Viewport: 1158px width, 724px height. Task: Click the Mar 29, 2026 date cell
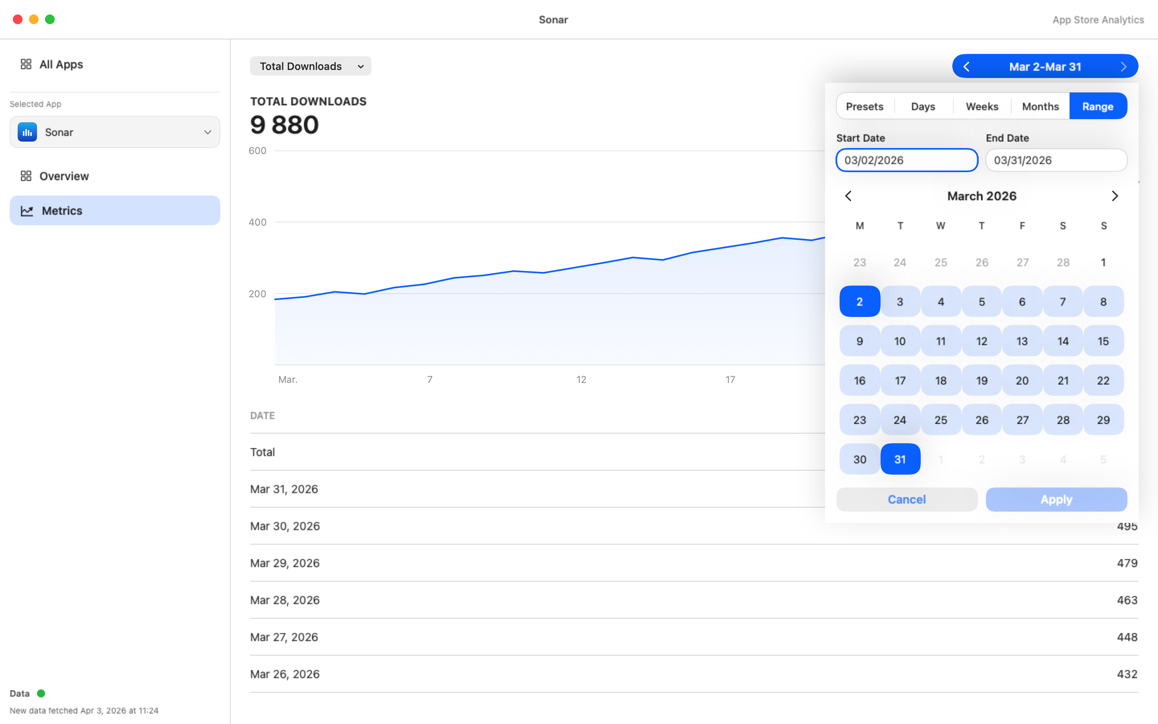285,563
